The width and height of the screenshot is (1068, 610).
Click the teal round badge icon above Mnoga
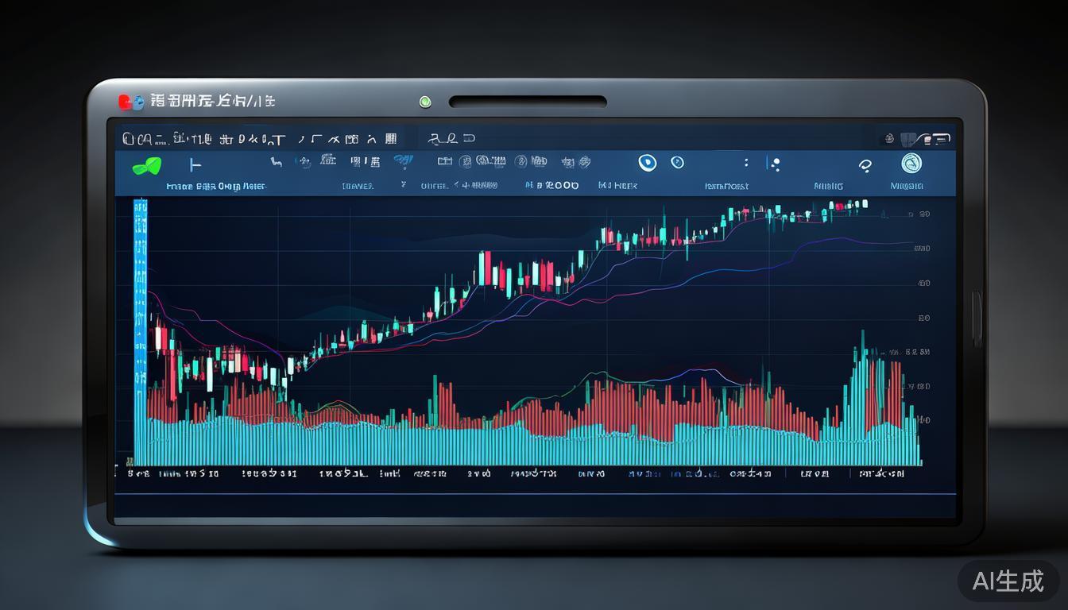911,164
